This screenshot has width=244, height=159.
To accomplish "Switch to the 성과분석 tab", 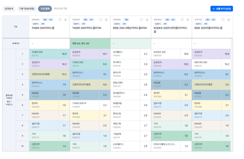I will tap(9, 9).
